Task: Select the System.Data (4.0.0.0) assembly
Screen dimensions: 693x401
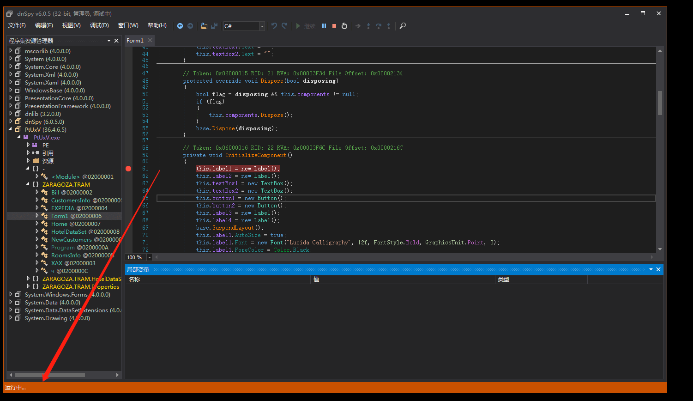Action: coord(52,302)
